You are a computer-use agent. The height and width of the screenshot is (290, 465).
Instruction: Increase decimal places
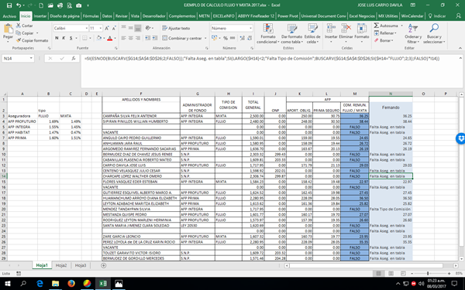point(243,38)
